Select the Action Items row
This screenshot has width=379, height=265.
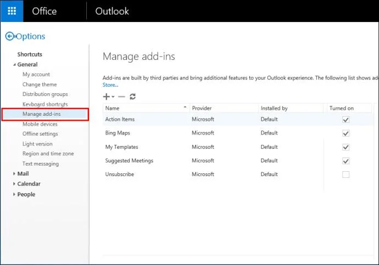point(238,119)
